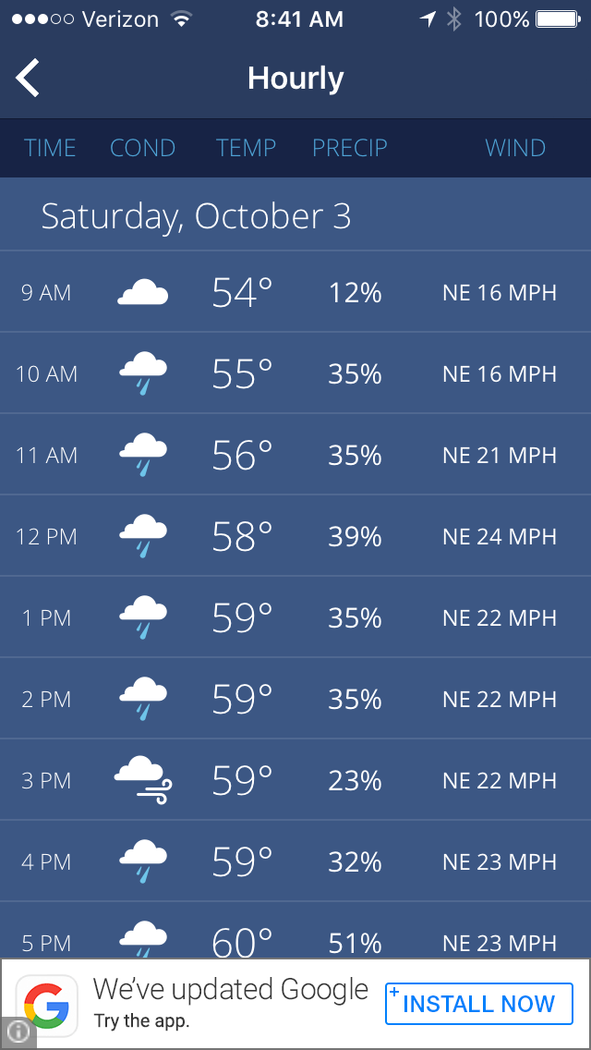591x1050 pixels.
Task: Open the "We've updated Google" ad text
Action: pyautogui.click(x=231, y=991)
